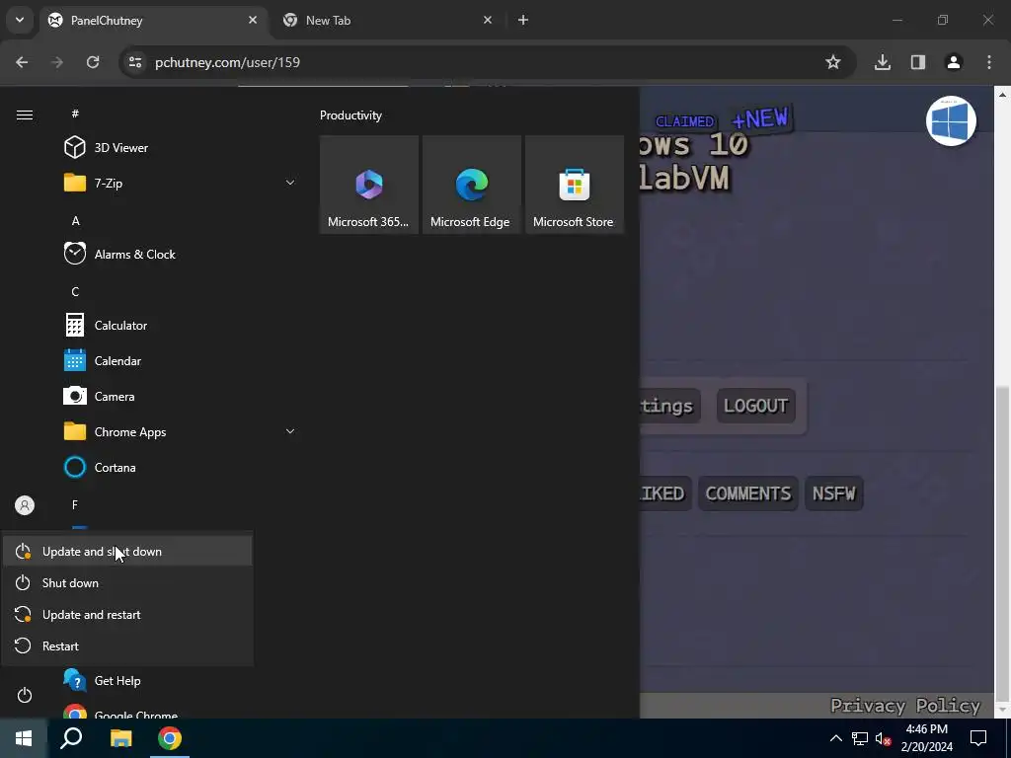Select Update and shut down

coord(127,552)
